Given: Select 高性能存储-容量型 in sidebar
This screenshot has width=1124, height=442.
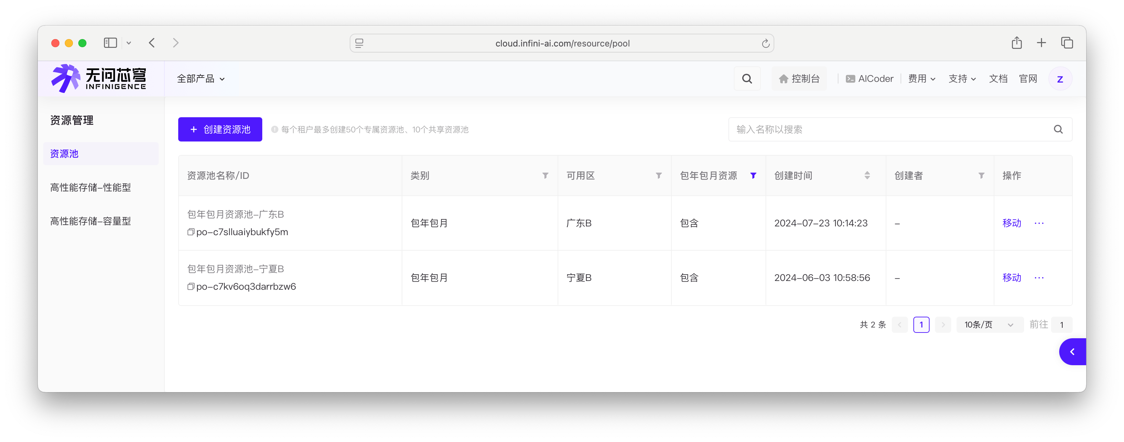Looking at the screenshot, I should tap(90, 221).
